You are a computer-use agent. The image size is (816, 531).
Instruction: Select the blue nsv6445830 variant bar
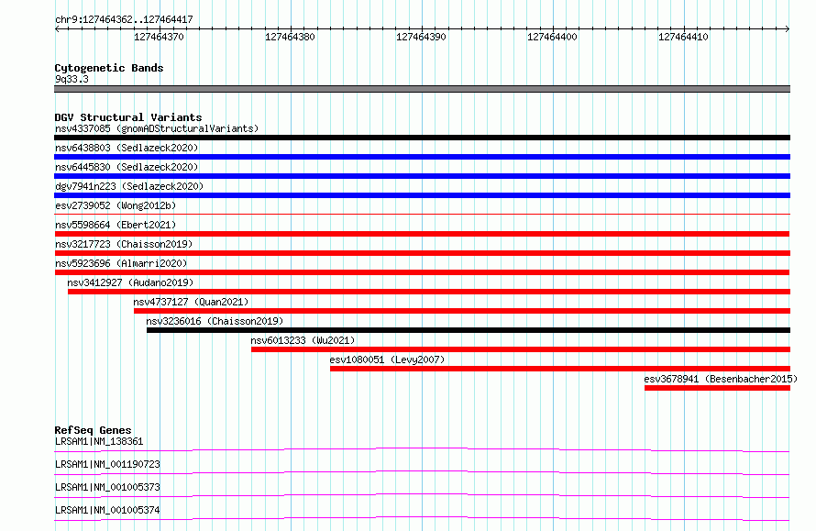(422, 176)
